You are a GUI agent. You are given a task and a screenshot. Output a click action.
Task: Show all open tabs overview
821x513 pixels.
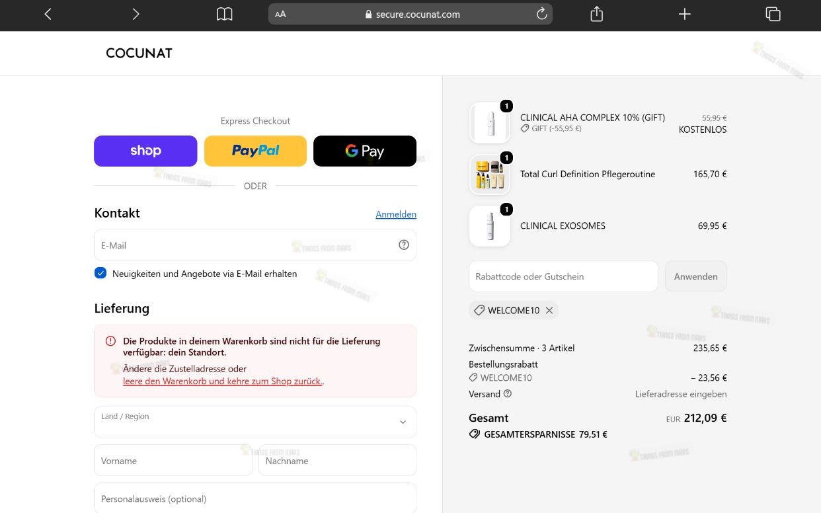(x=773, y=14)
